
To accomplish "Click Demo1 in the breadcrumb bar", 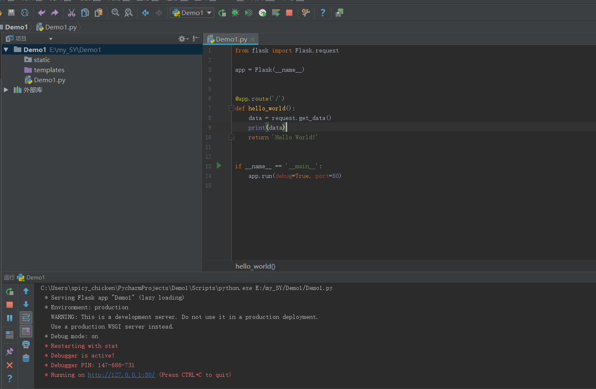I will [16, 27].
